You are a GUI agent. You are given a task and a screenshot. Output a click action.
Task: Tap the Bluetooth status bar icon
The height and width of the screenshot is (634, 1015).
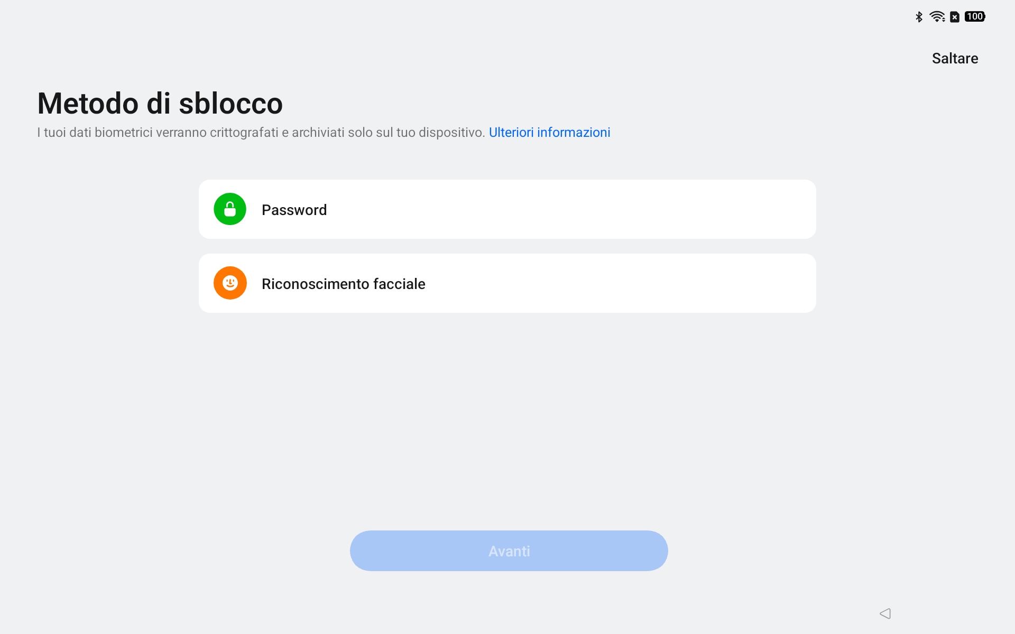pos(919,17)
